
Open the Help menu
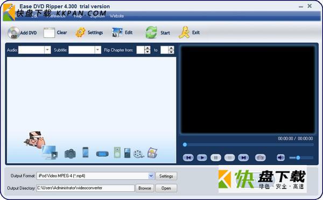(x=78, y=16)
